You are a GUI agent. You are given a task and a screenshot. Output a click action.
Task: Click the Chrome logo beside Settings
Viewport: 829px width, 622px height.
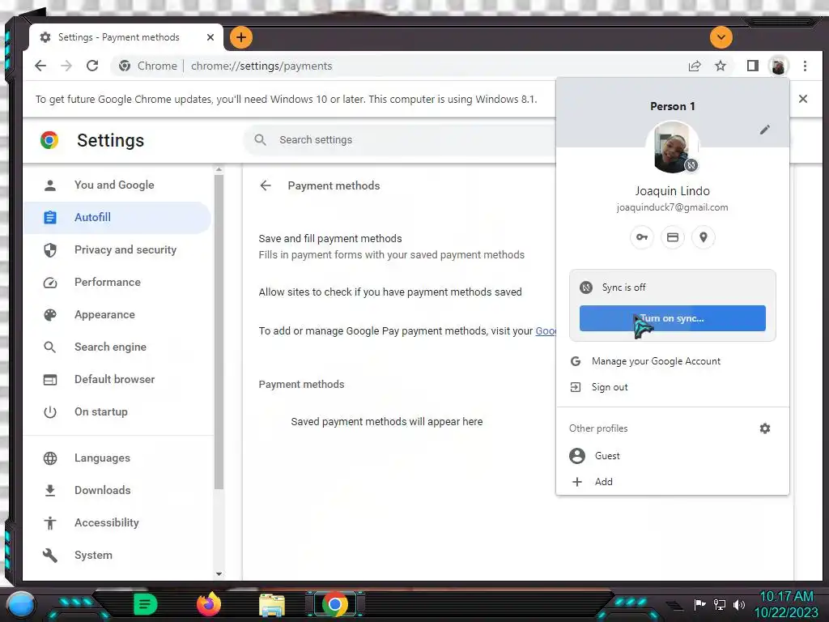click(x=49, y=139)
